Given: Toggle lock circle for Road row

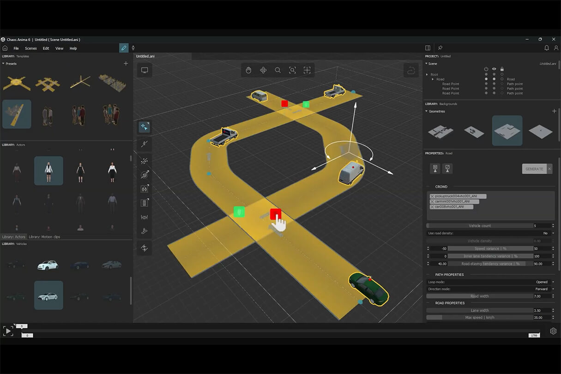Looking at the screenshot, I should tap(502, 79).
